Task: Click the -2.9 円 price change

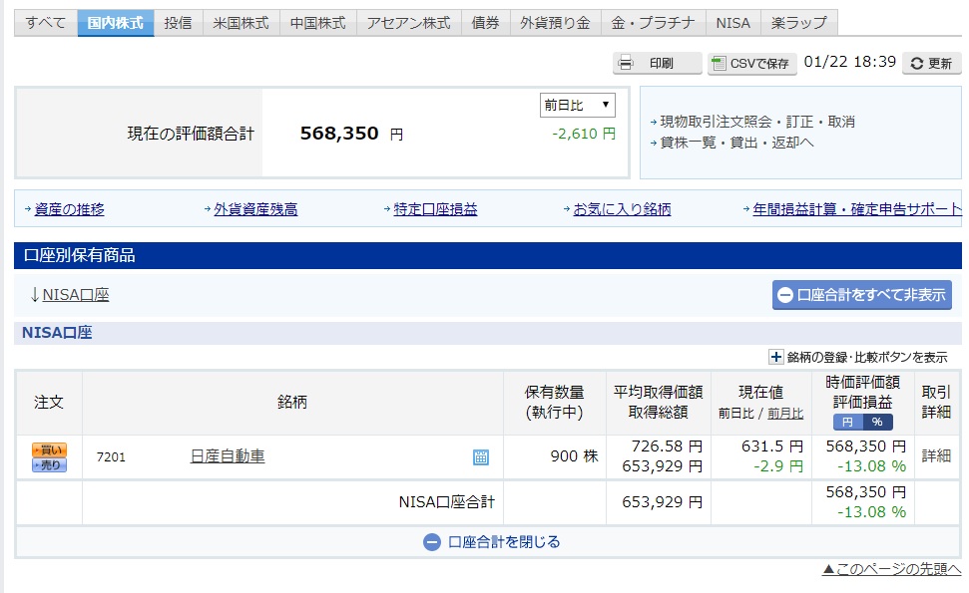Action: click(778, 465)
